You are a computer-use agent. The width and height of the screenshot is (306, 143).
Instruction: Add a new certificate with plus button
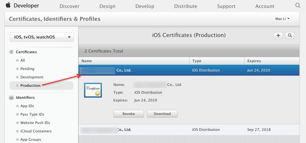[278, 36]
